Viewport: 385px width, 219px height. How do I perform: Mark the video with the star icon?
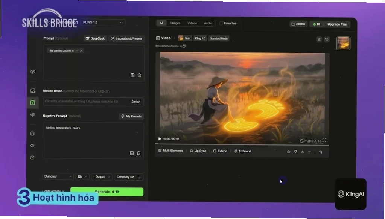(x=321, y=152)
